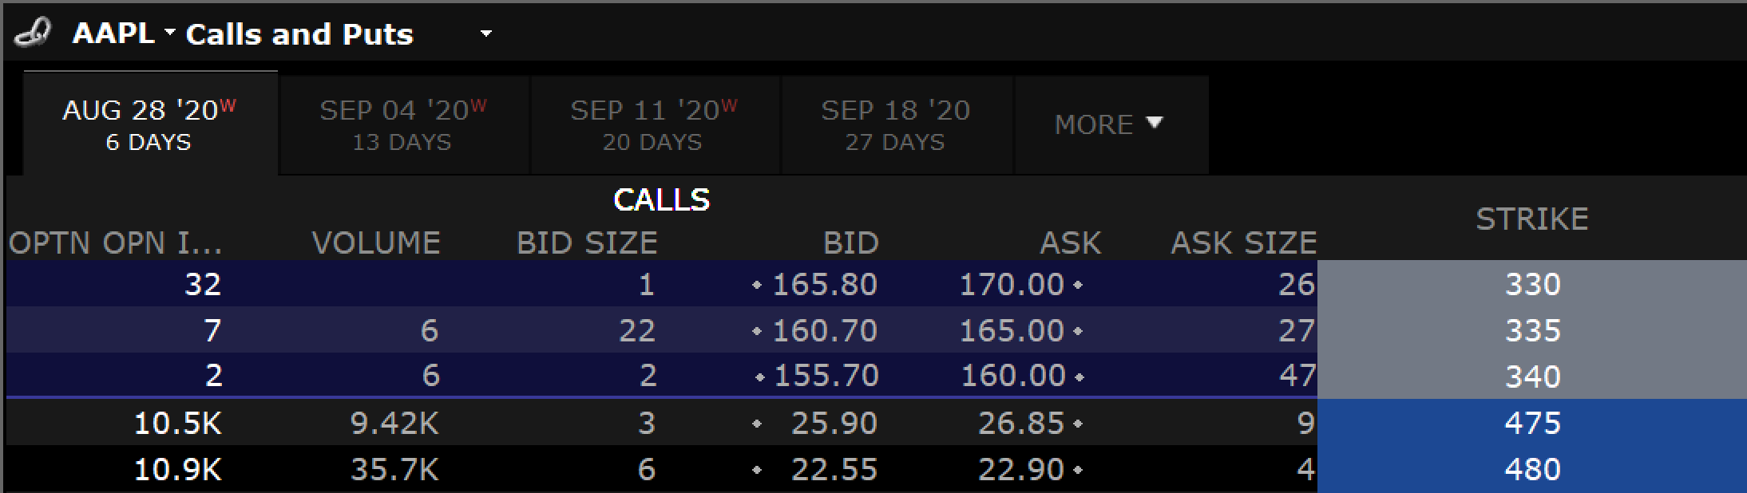Switch to the SEP 04 '20 tab
This screenshot has width=1747, height=493.
pyautogui.click(x=402, y=124)
